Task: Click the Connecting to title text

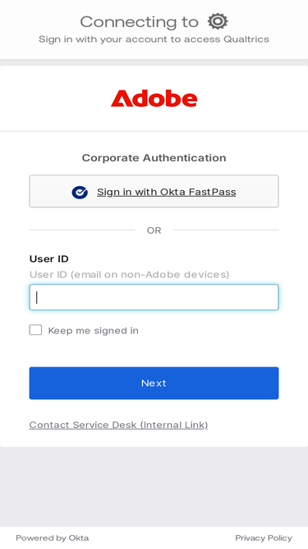Action: tap(140, 22)
